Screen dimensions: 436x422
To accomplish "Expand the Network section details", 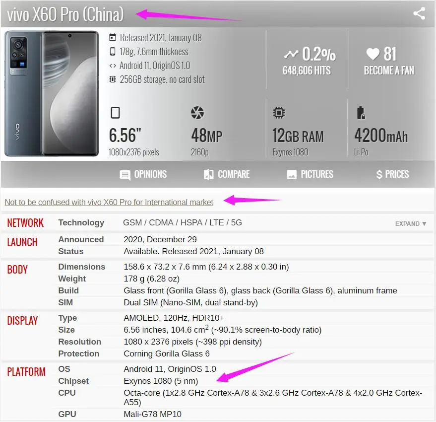I will tap(411, 224).
